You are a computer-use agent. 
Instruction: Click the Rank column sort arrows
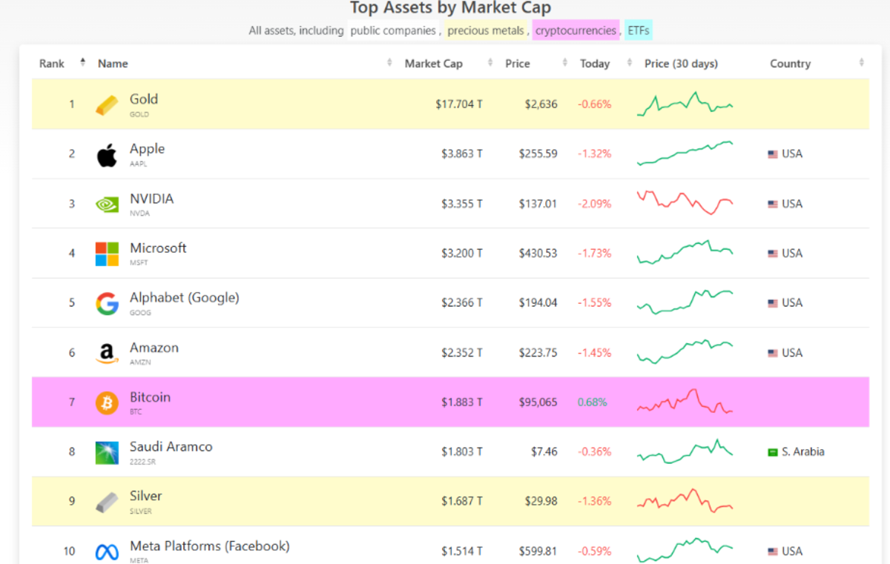click(x=82, y=63)
